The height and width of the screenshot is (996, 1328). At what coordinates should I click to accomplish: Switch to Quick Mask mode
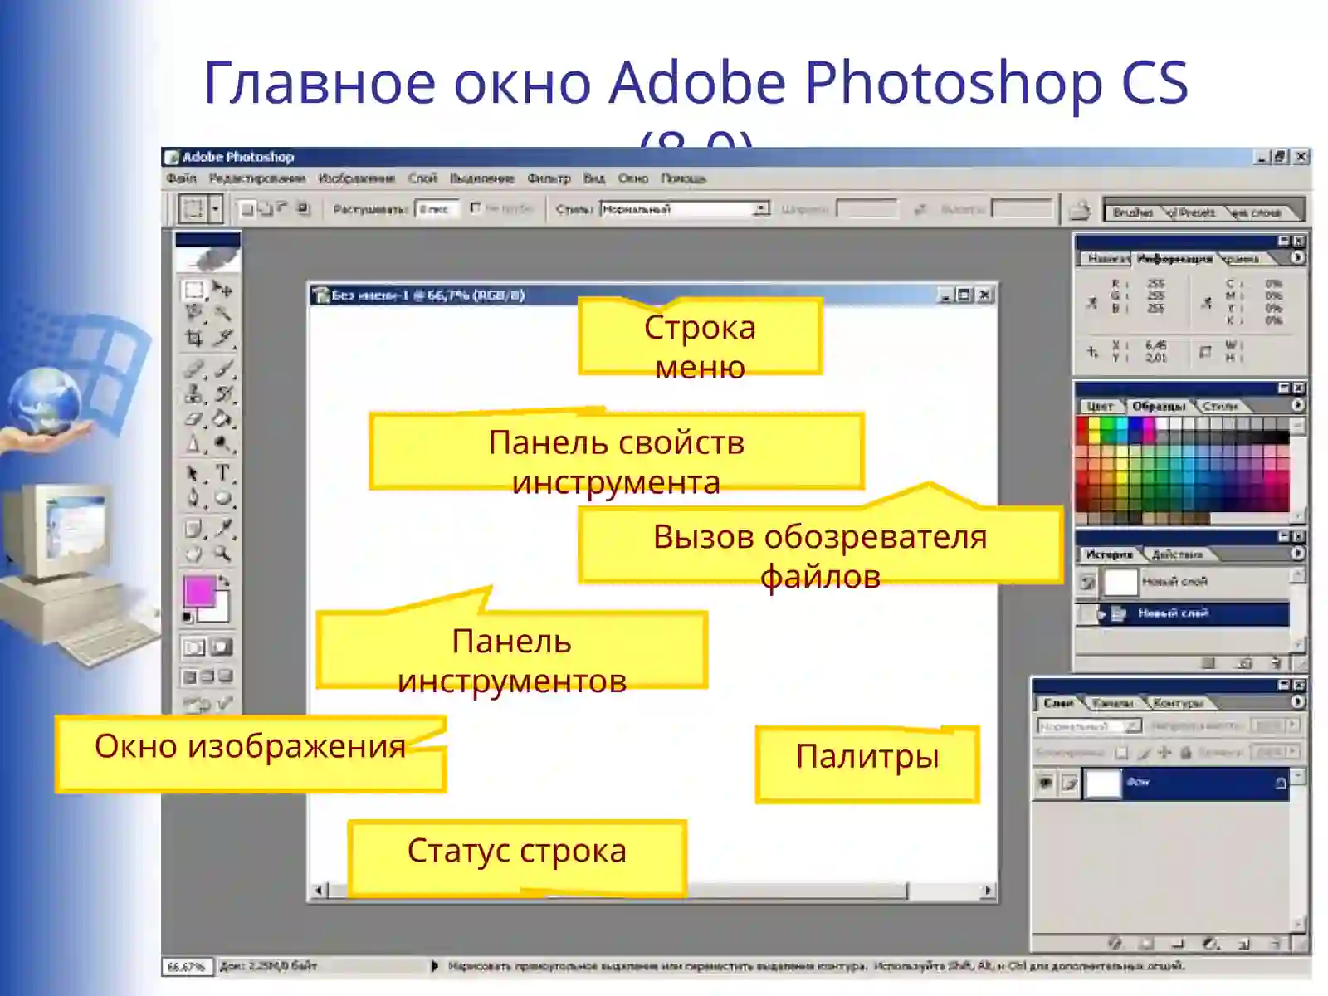222,647
